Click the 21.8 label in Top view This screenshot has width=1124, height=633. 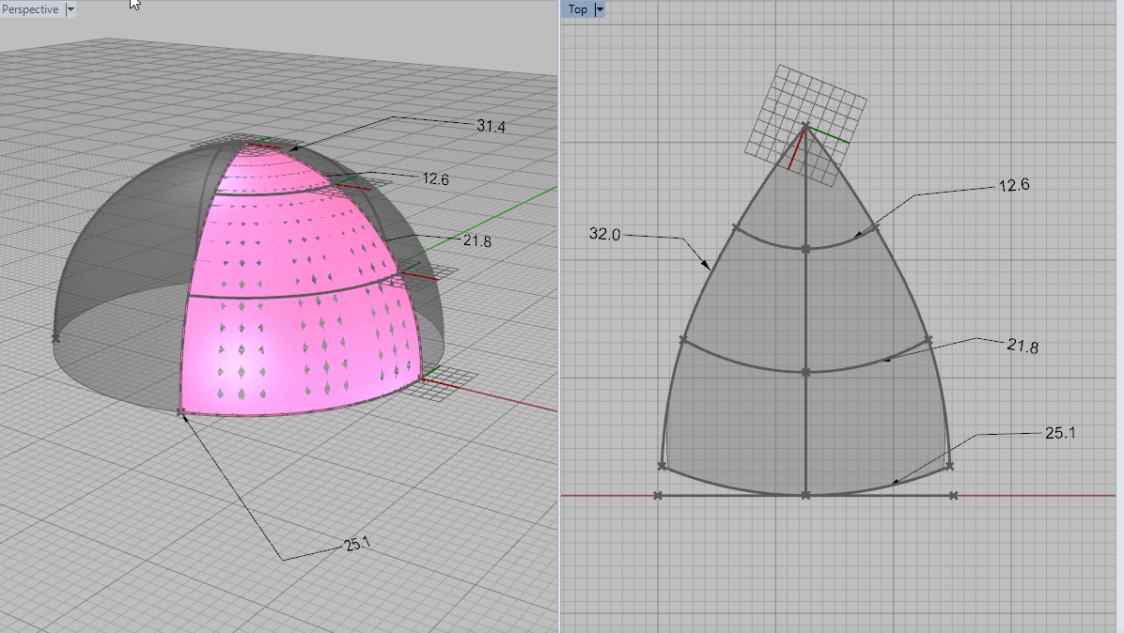[1023, 347]
